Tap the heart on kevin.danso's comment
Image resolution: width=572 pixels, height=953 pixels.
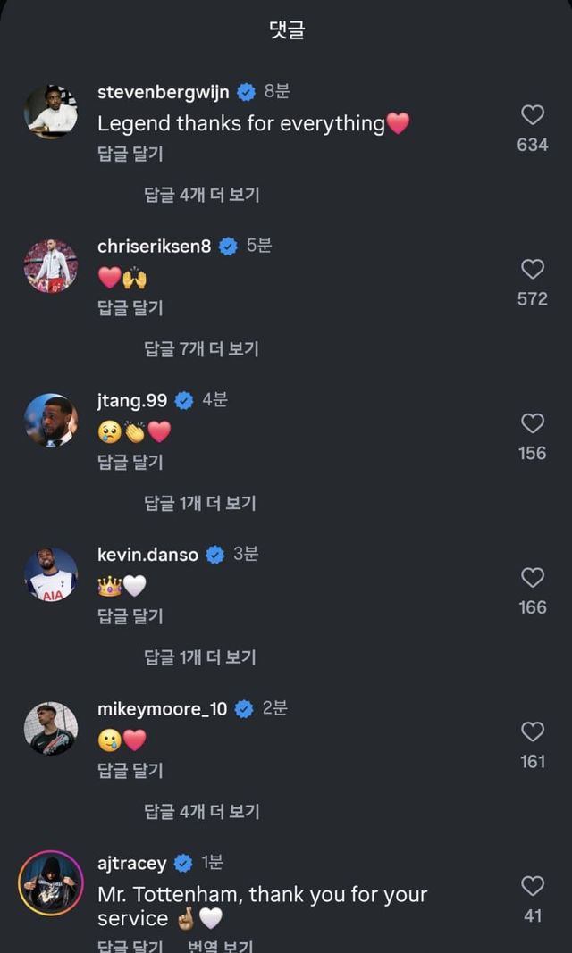tap(533, 578)
